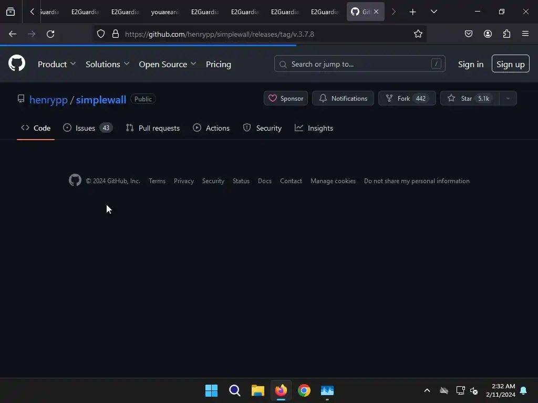Open the browser extensions puzzle icon
Viewport: 538px width, 403px height.
[x=506, y=34]
